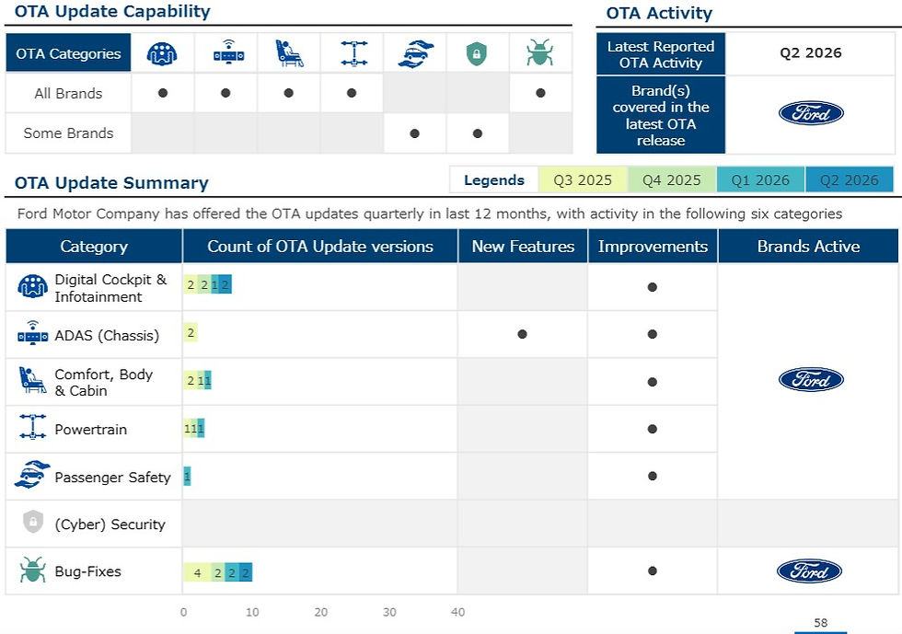Click the Passenger Safety label

[112, 477]
